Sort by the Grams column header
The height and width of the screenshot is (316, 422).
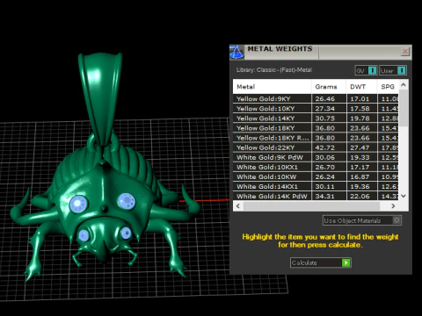click(x=329, y=87)
